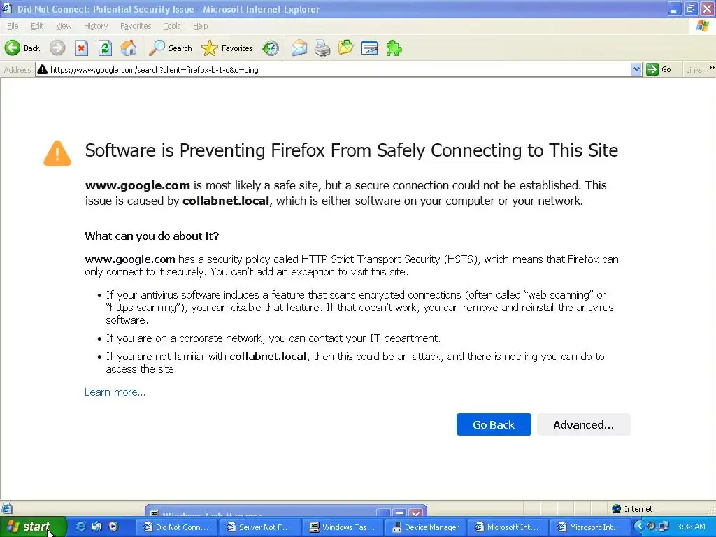Click the Forward arrow icon
Screen dimensions: 716x537
(x=57, y=48)
